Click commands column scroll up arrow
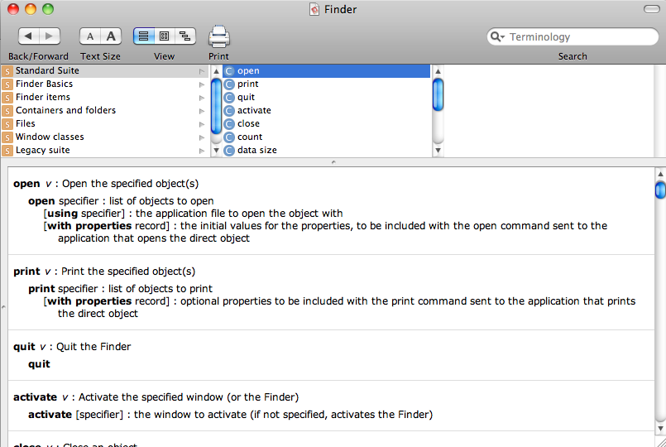666x447 pixels. (x=438, y=71)
